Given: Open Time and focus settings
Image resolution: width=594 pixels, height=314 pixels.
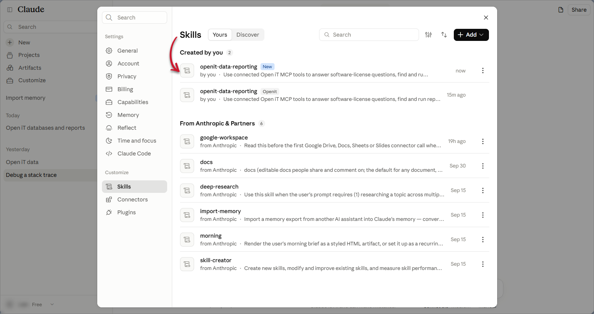Looking at the screenshot, I should click(x=134, y=141).
